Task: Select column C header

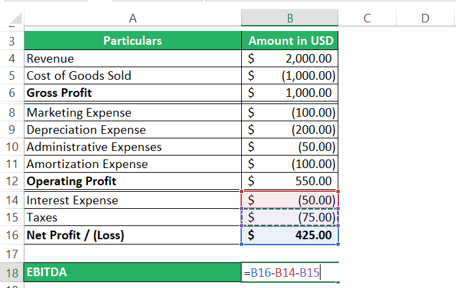Action: pyautogui.click(x=366, y=19)
